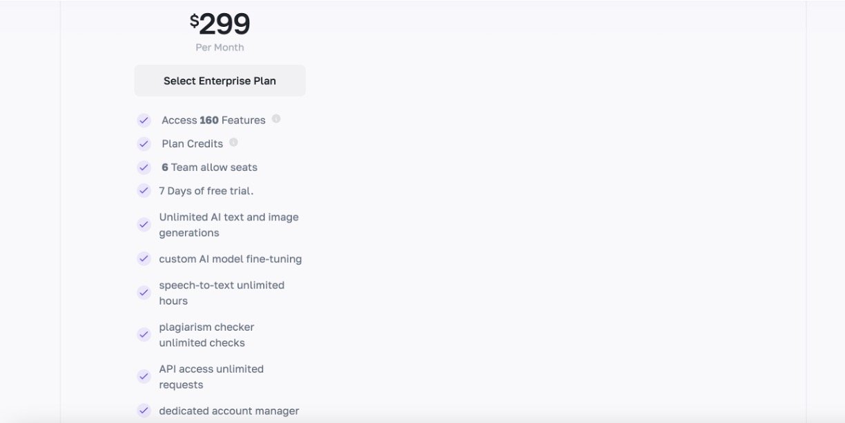The width and height of the screenshot is (845, 423).
Task: Click checkmark next to 7 Days free trial
Action: click(144, 191)
